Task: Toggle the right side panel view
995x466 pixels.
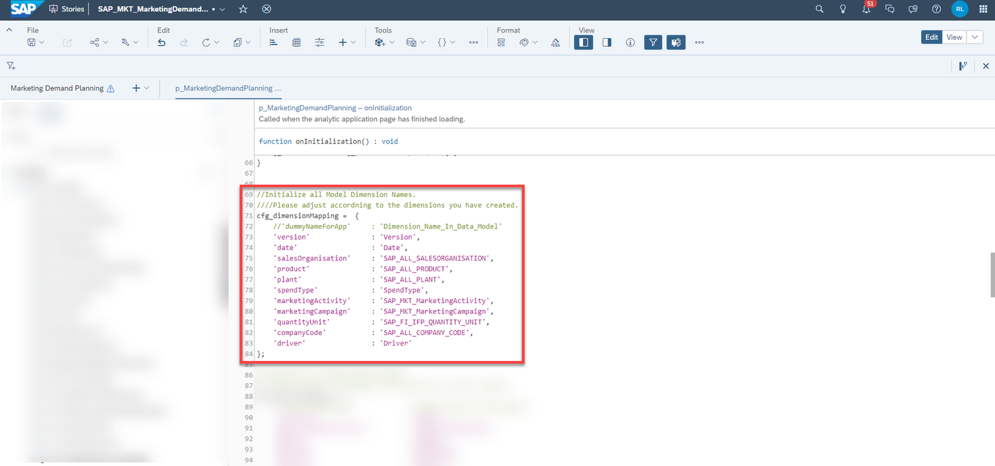Action: coord(607,43)
